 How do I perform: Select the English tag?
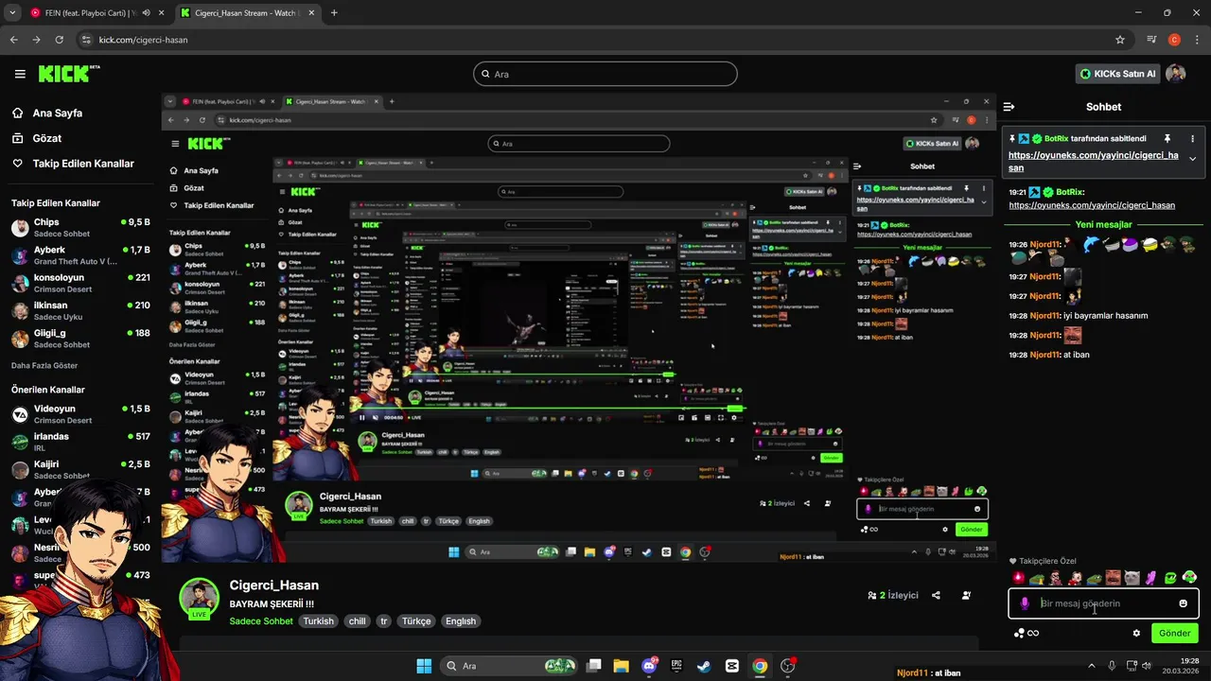(461, 621)
